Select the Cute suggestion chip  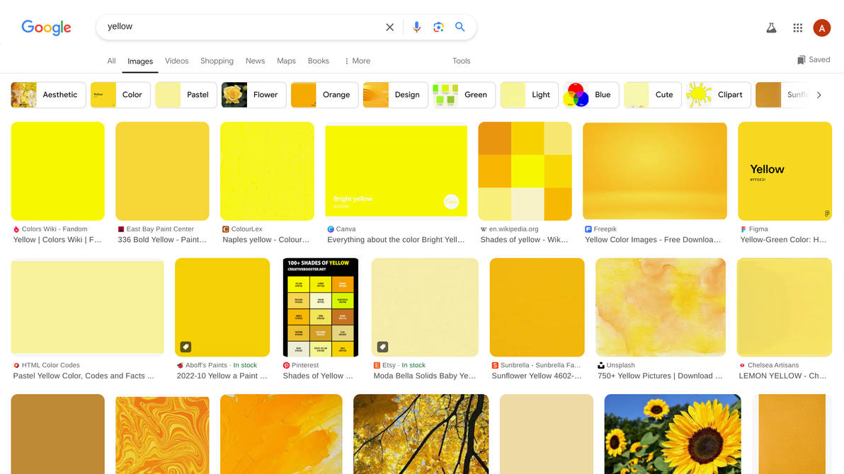pyautogui.click(x=653, y=95)
